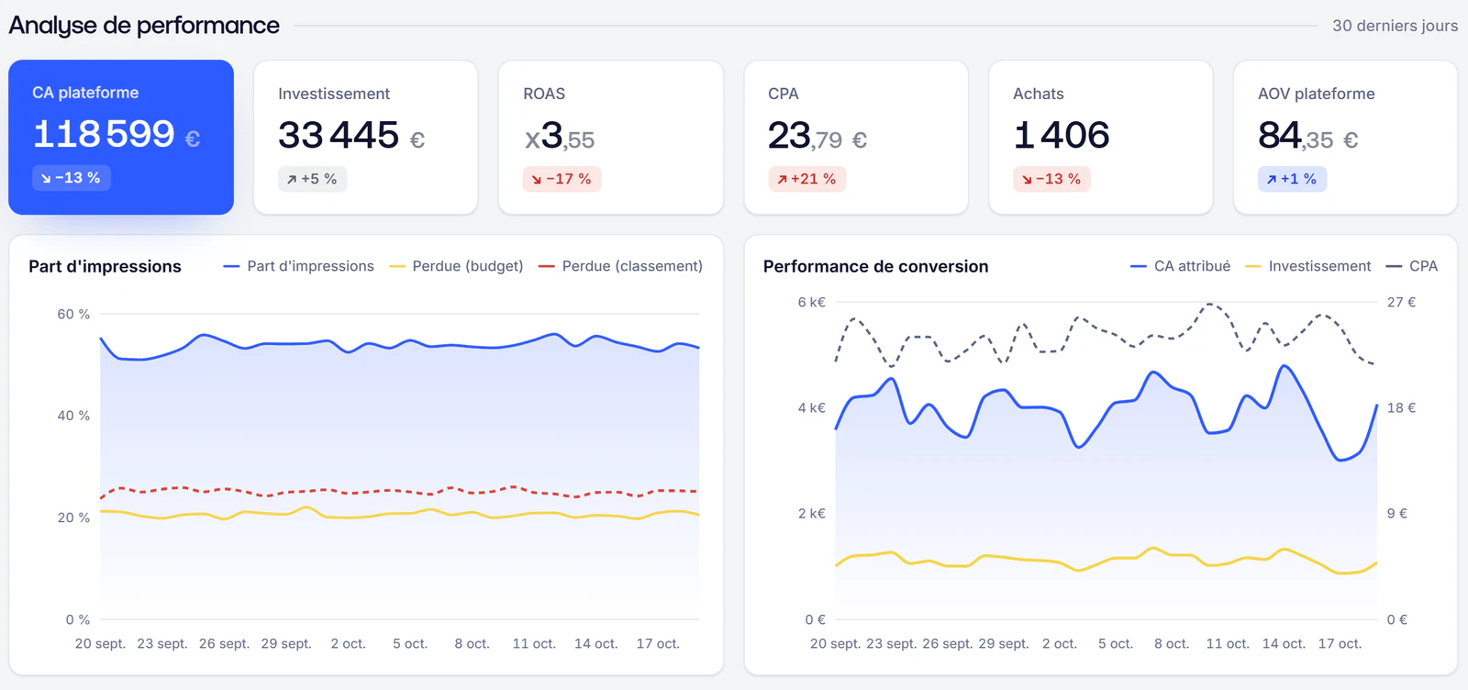Click the 33 445 € value
Viewport: 1468px width, 690px height.
(351, 136)
